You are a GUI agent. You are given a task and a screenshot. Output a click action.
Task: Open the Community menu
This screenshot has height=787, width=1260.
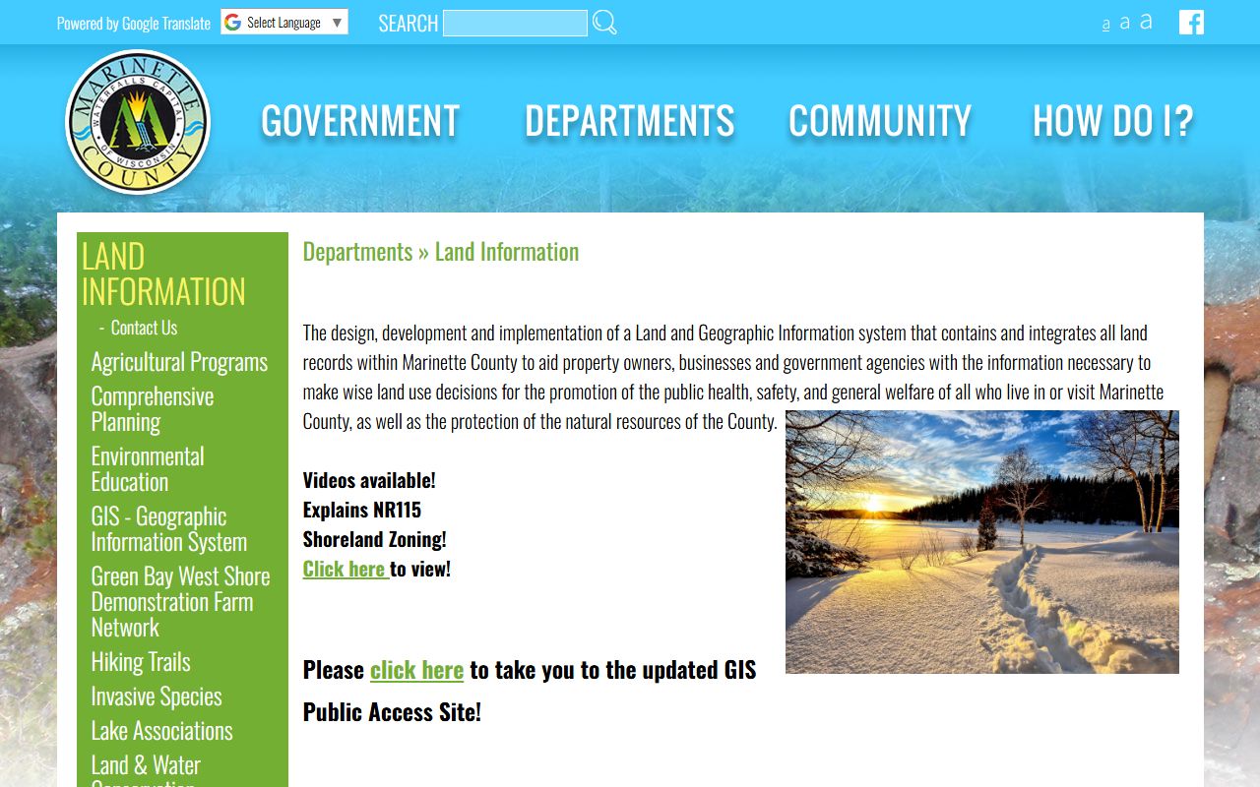coord(880,121)
